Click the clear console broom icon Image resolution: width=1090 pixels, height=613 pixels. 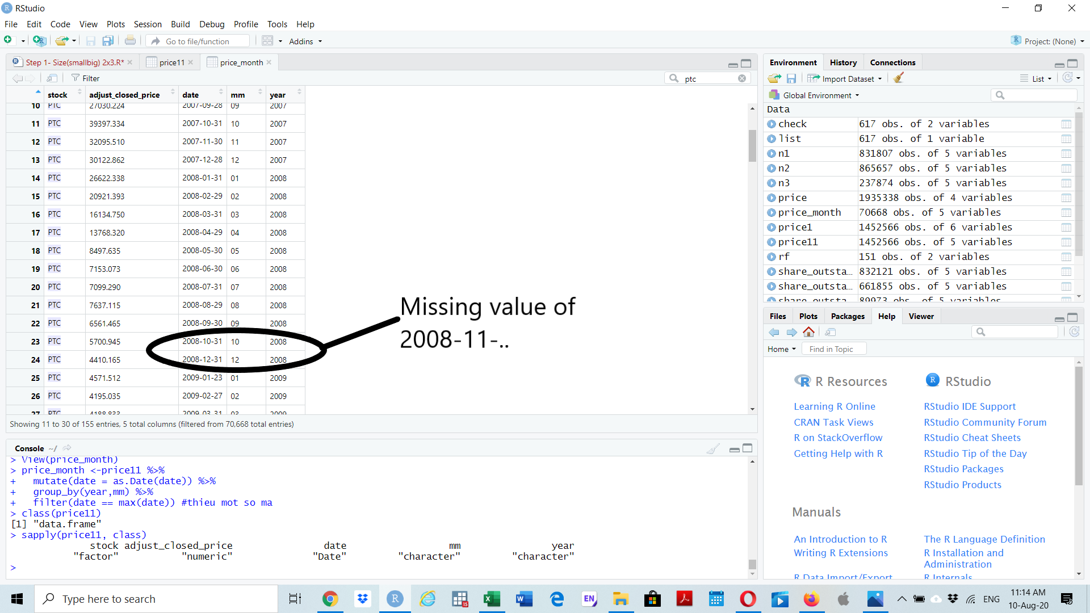(x=713, y=449)
